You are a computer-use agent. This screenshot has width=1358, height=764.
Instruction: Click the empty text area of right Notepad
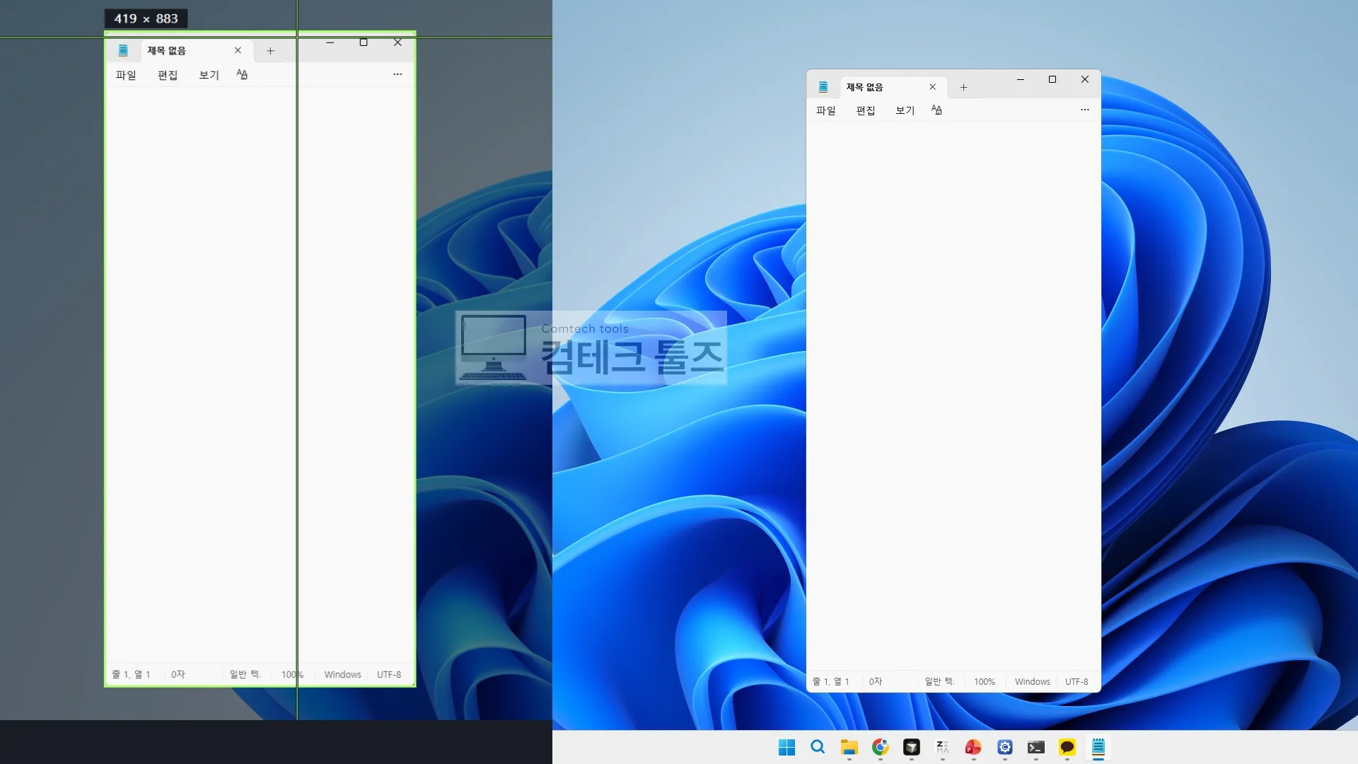953,396
